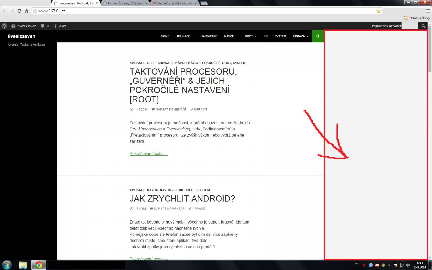This screenshot has height=270, width=432.
Task: Open the PC menu item
Action: [x=265, y=36]
